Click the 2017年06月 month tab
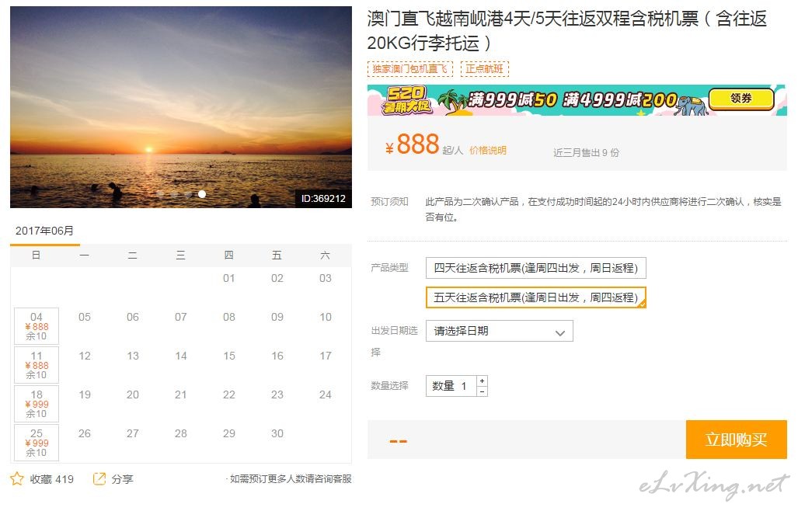Image resolution: width=798 pixels, height=511 pixels. (x=45, y=231)
